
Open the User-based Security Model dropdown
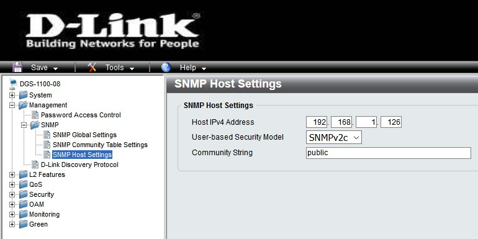click(x=334, y=137)
